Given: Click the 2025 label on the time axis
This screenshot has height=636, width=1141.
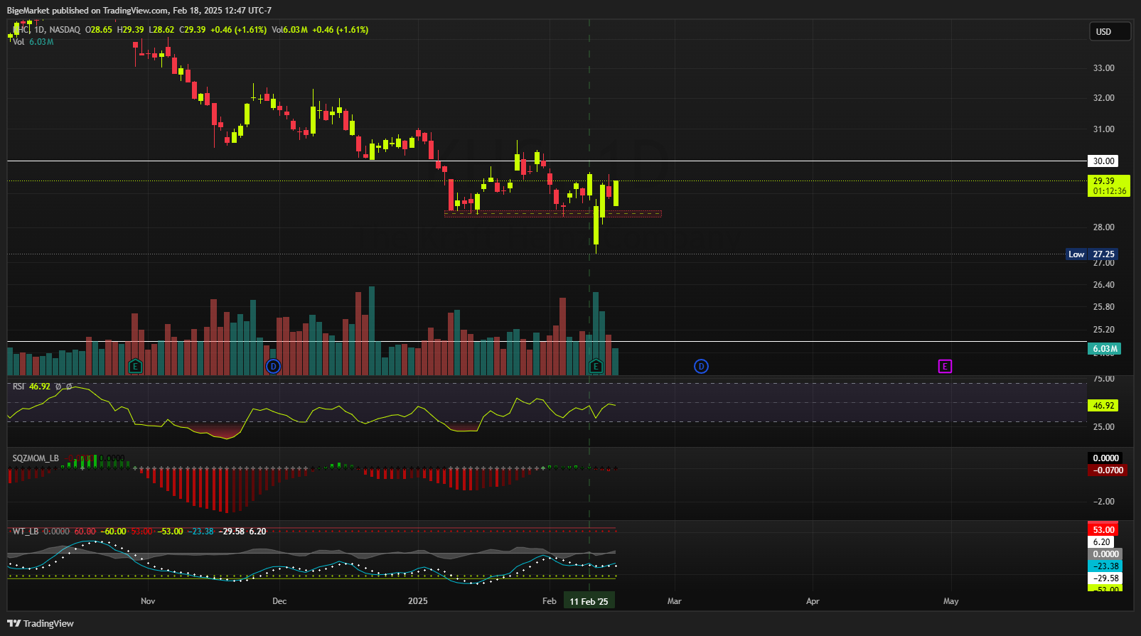Looking at the screenshot, I should tap(418, 601).
